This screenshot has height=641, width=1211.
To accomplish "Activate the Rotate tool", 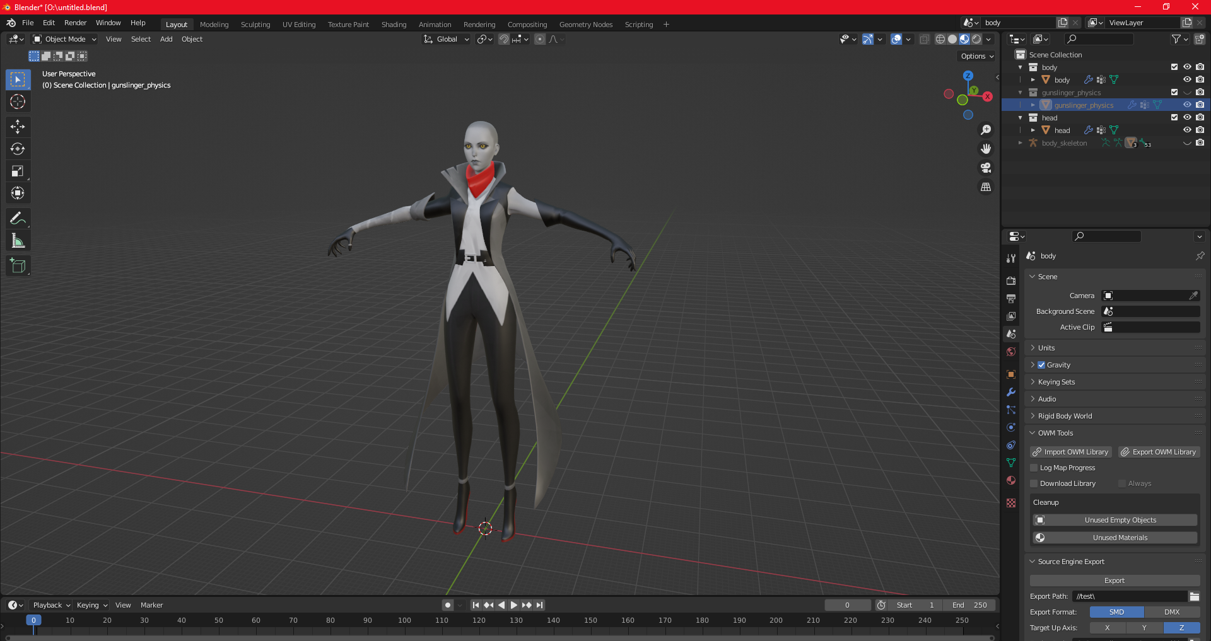I will [x=18, y=149].
